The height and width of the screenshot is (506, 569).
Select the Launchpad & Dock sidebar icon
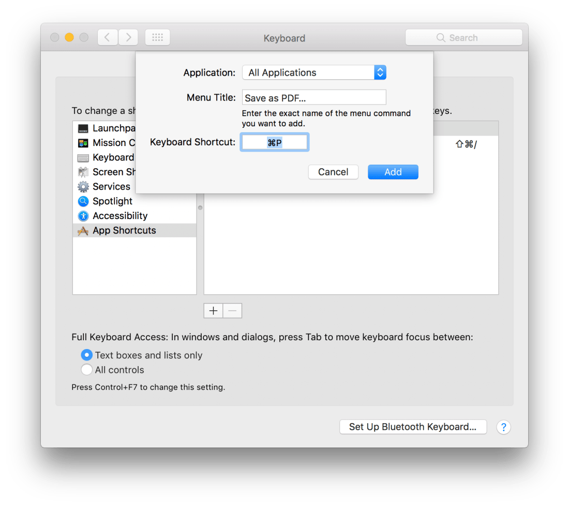point(83,128)
